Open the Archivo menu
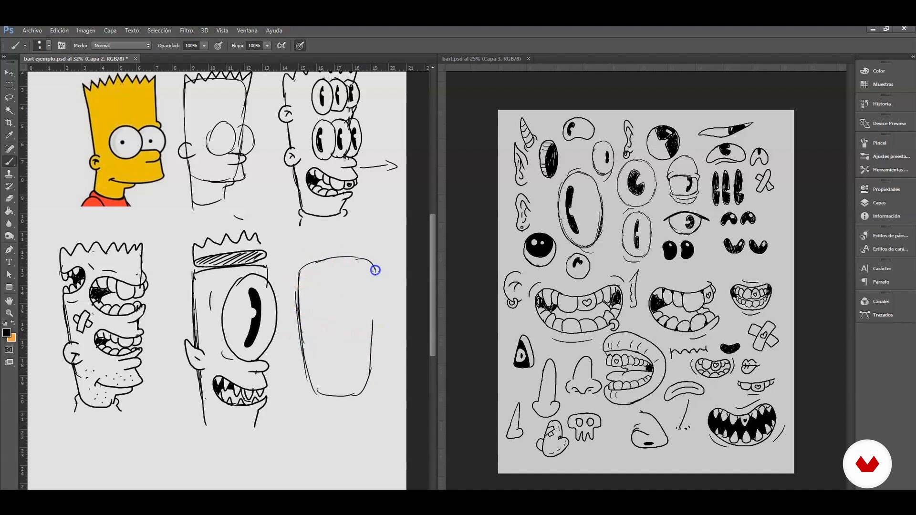The height and width of the screenshot is (515, 916). 32,31
